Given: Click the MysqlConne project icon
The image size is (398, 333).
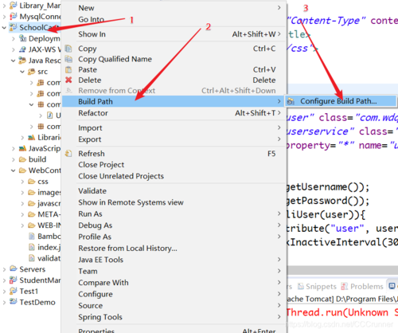Looking at the screenshot, I should click(x=14, y=17).
